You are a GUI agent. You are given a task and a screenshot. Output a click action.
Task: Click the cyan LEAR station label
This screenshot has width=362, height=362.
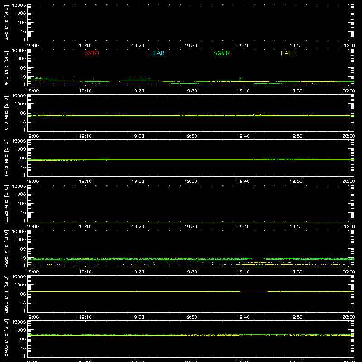click(x=157, y=53)
